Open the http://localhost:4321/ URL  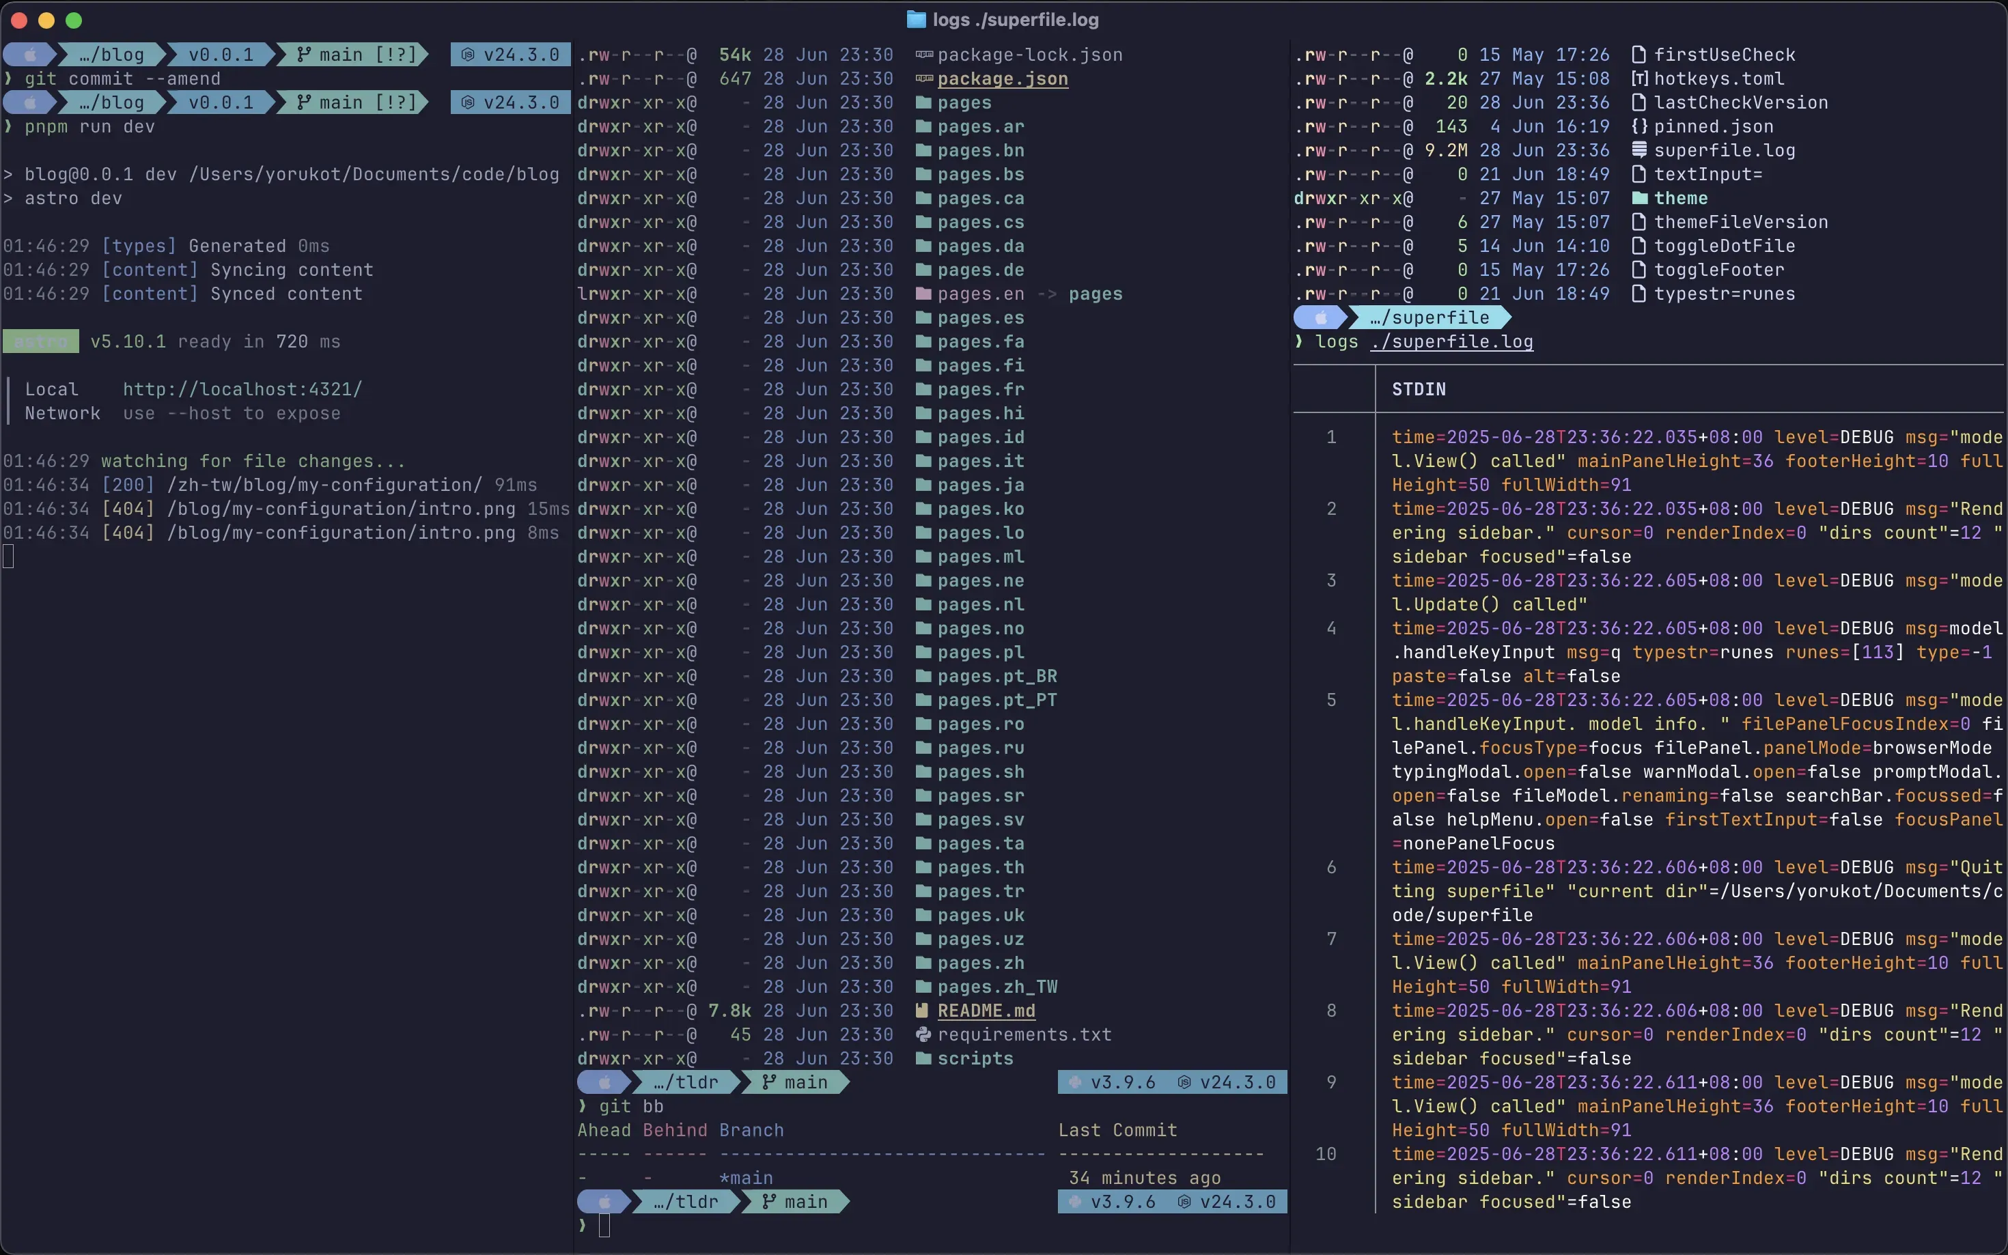(x=242, y=389)
